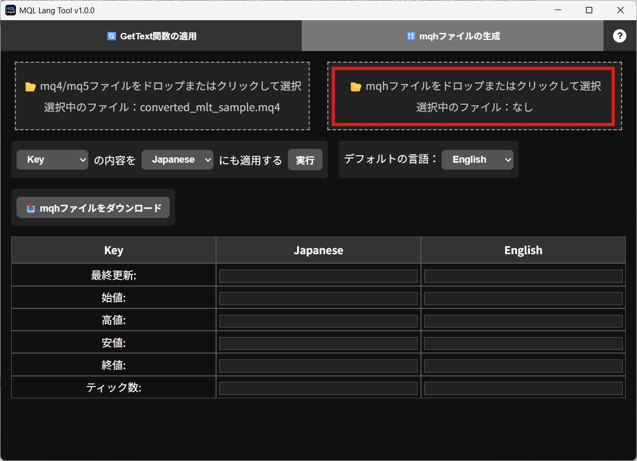Viewport: 637px width, 461px height.
Task: Click the English column header
Action: point(523,250)
